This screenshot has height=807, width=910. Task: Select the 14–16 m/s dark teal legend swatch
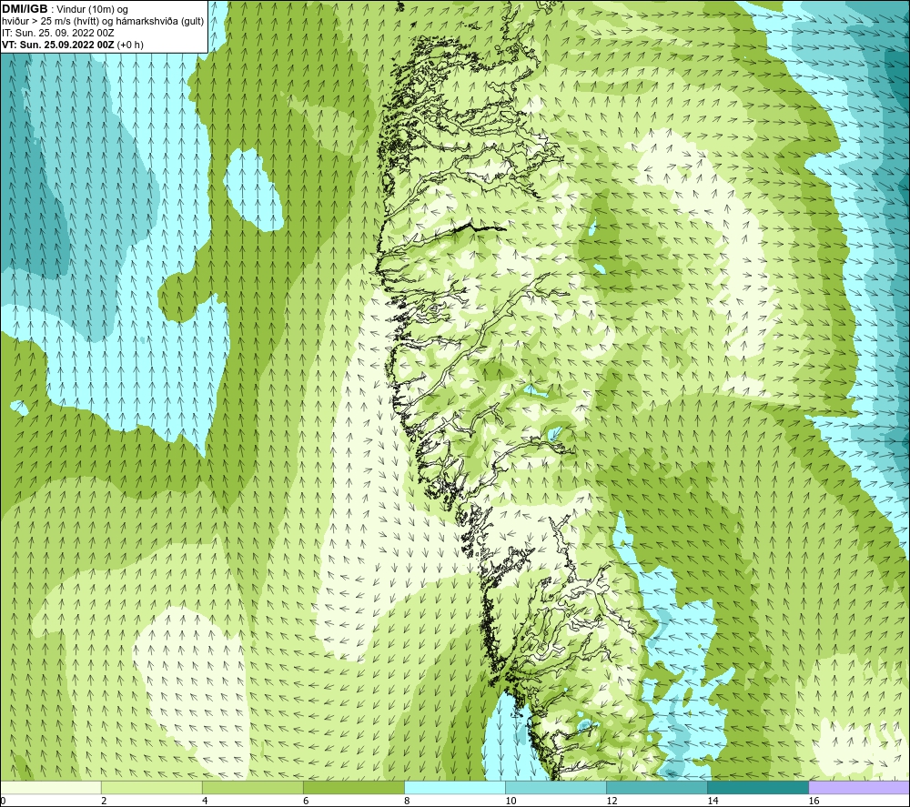[758, 787]
